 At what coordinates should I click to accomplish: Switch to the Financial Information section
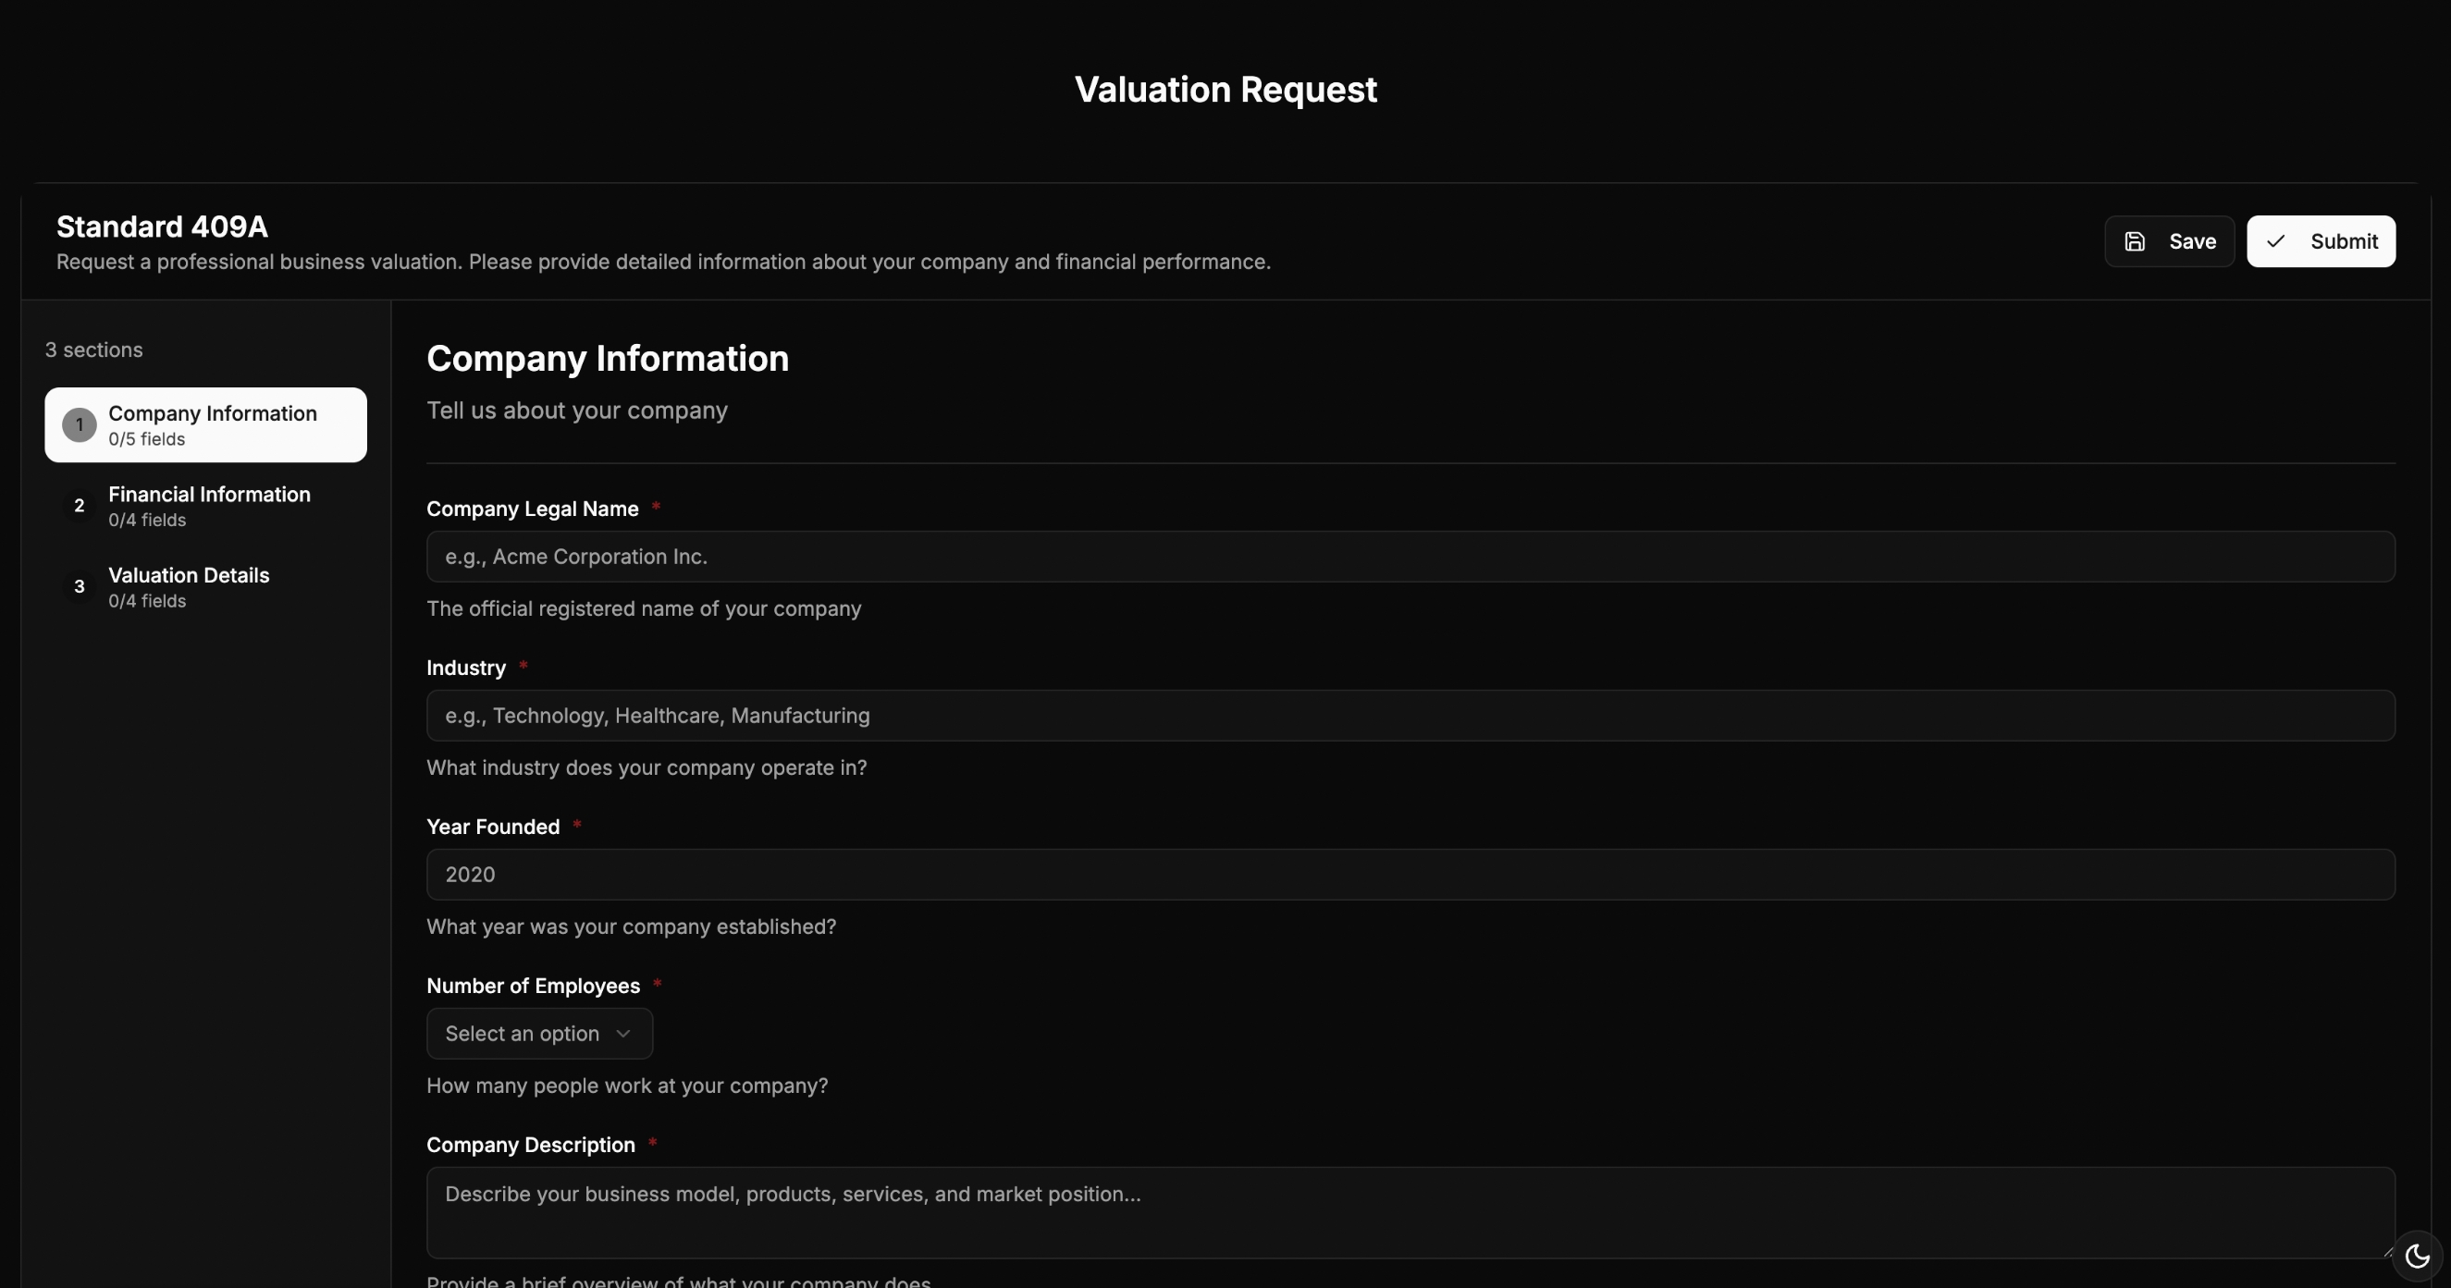[x=209, y=506]
